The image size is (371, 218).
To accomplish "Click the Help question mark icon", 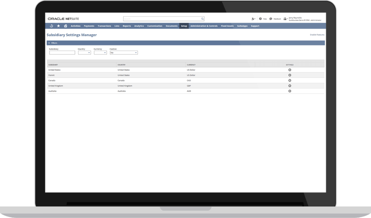I will pyautogui.click(x=260, y=19).
